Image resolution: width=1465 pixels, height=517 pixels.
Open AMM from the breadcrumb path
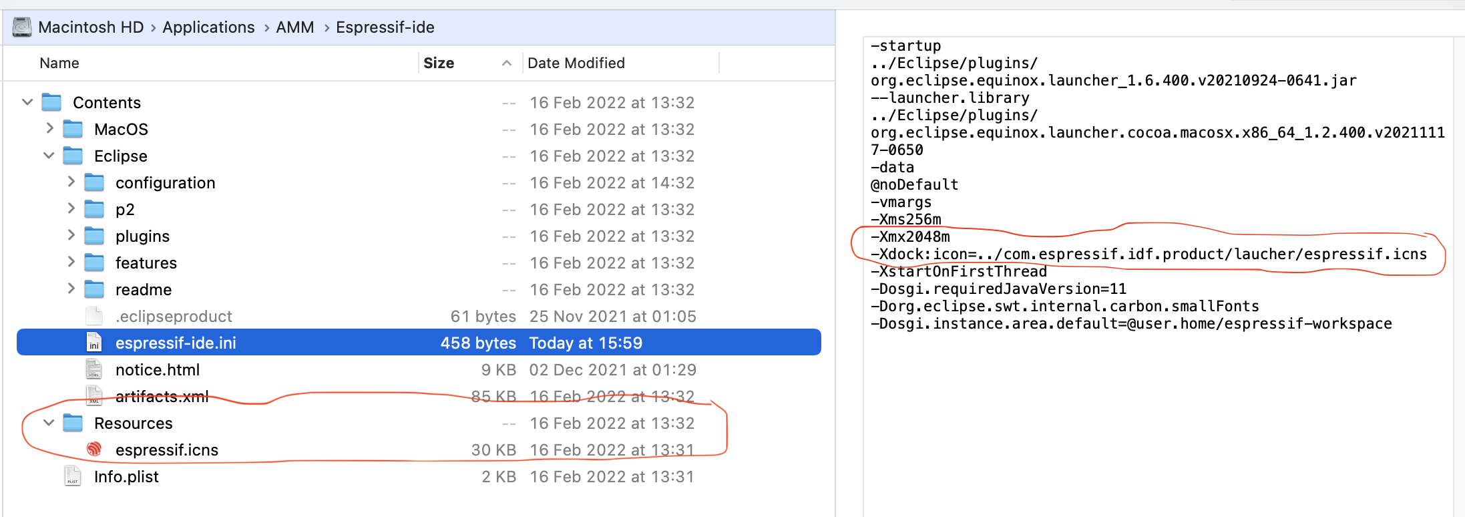295,27
